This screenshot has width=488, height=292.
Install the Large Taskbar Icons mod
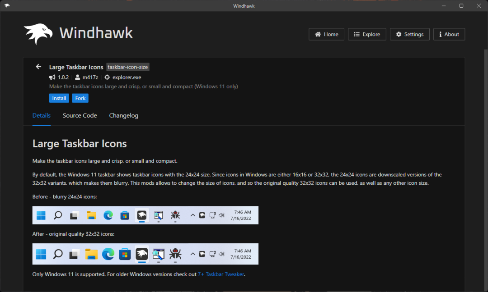click(x=59, y=98)
